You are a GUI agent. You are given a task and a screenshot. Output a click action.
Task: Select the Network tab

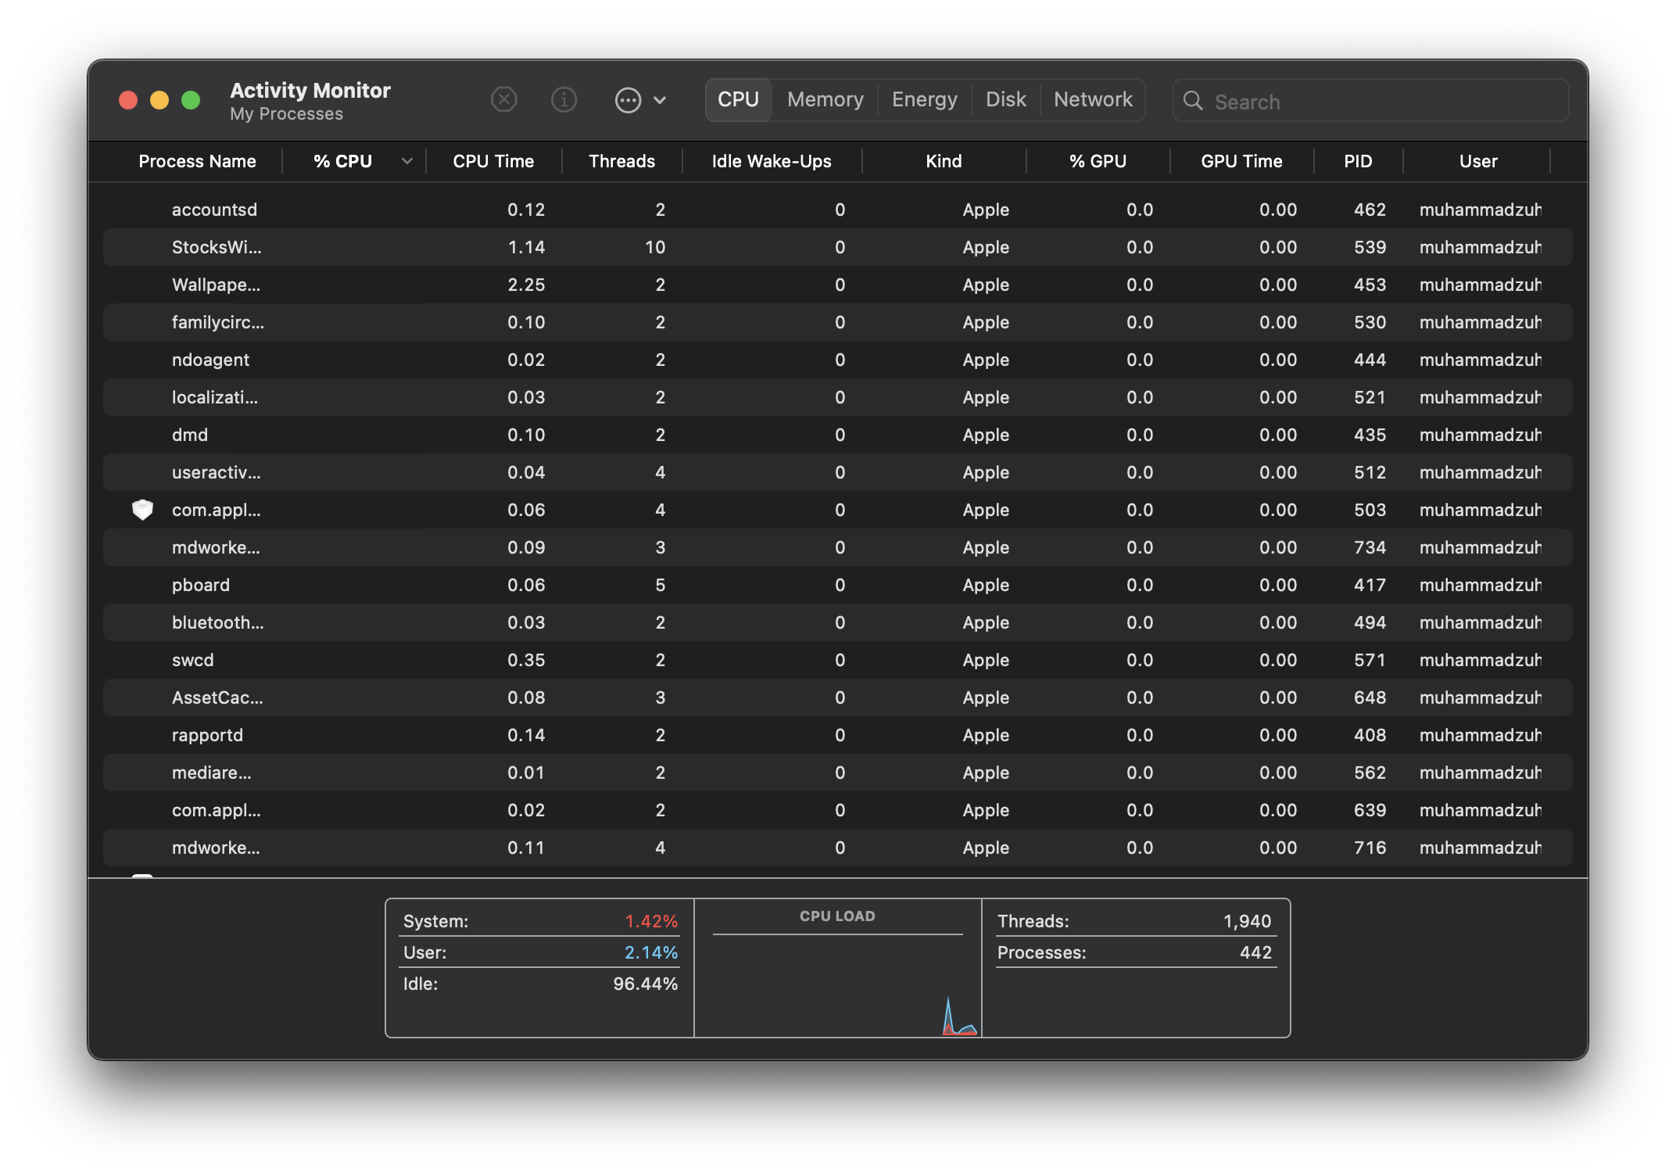point(1092,100)
